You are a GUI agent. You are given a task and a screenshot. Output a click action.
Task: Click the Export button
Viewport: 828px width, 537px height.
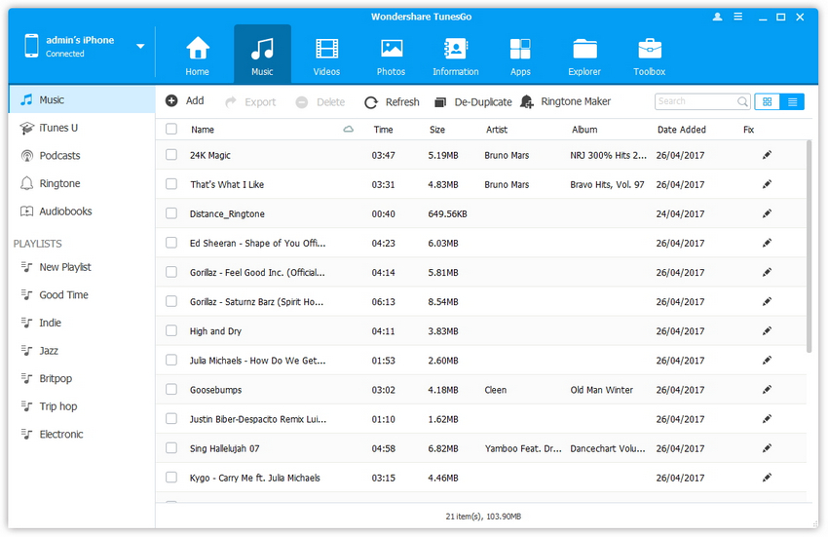pyautogui.click(x=250, y=102)
